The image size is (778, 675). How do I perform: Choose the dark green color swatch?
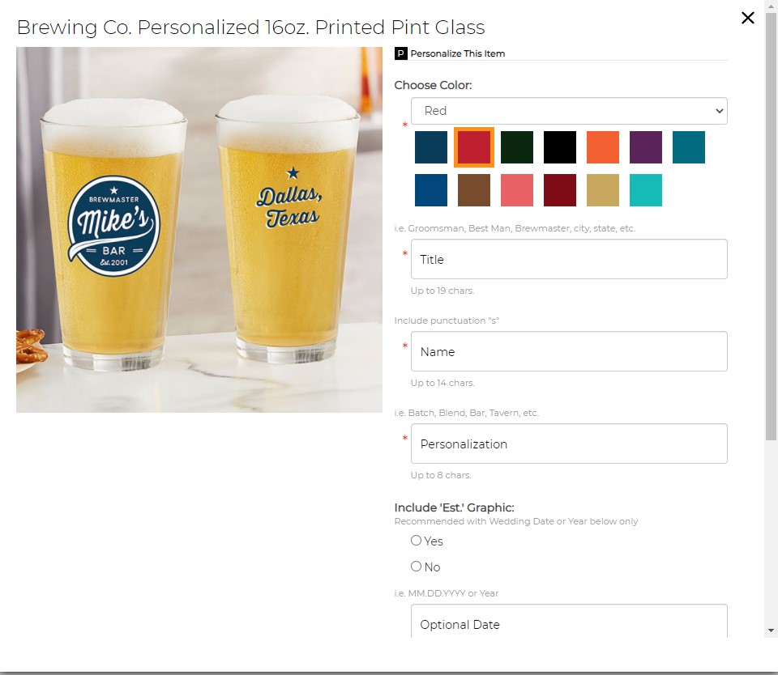tap(517, 147)
